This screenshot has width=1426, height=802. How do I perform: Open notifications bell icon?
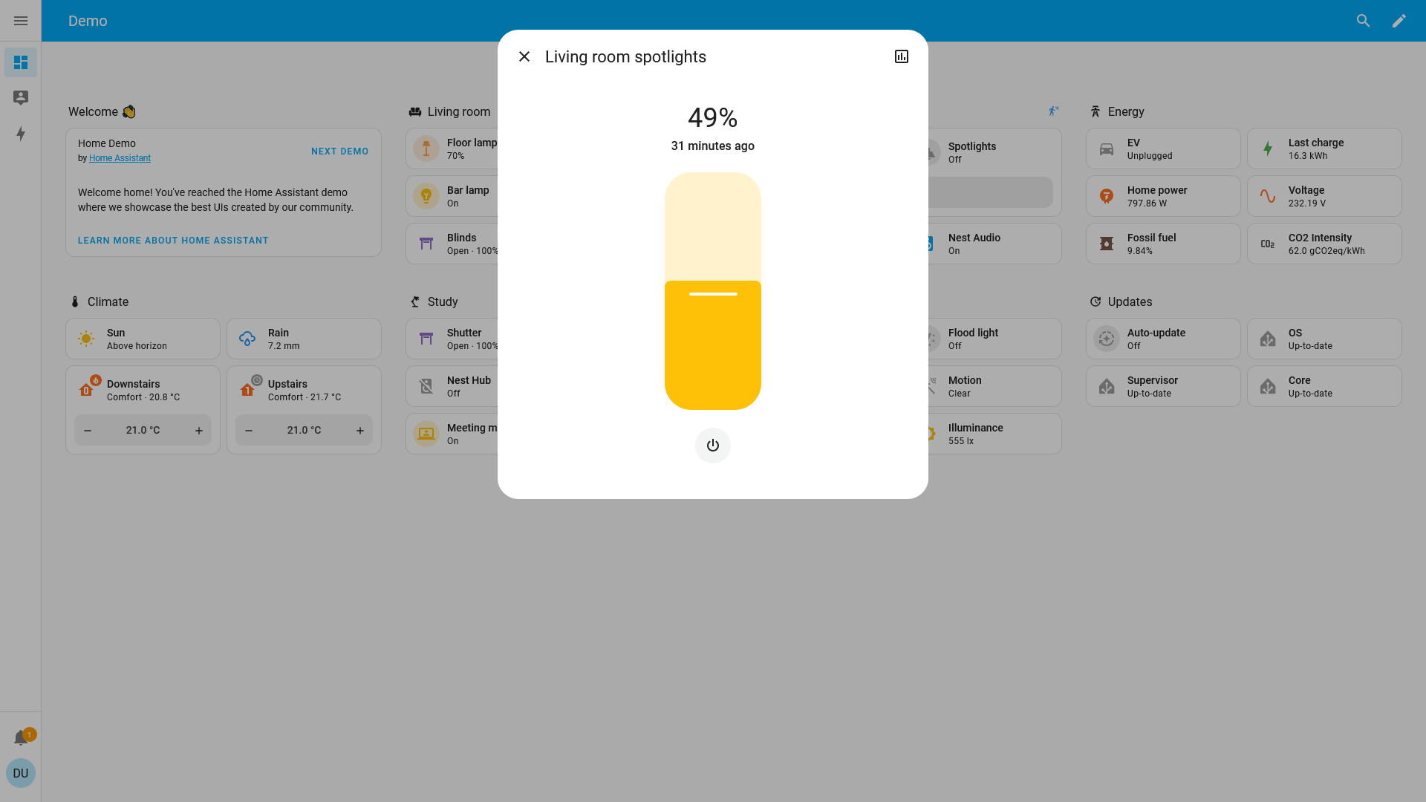21,737
